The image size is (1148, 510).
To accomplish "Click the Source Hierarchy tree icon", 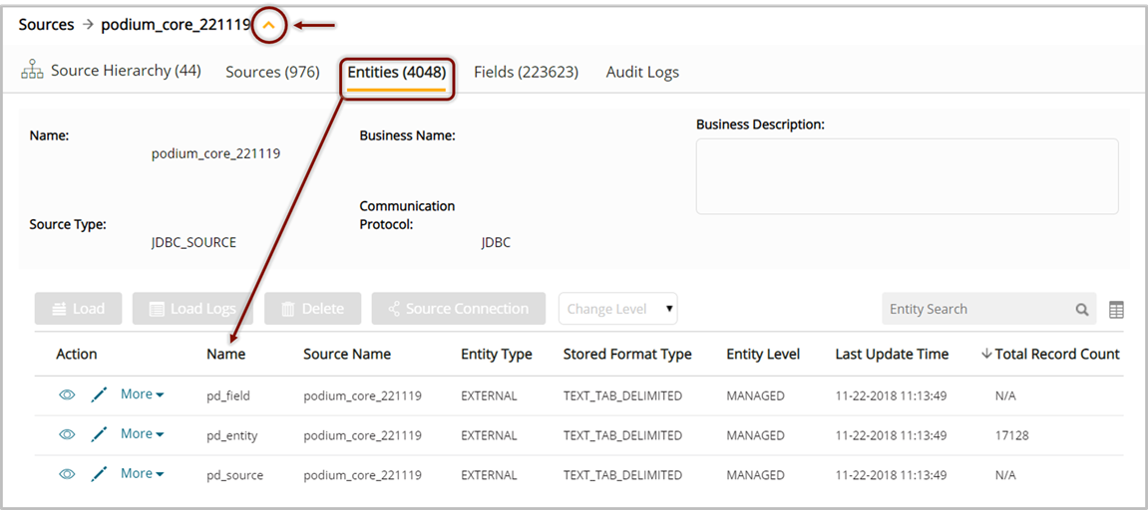I will click(32, 71).
